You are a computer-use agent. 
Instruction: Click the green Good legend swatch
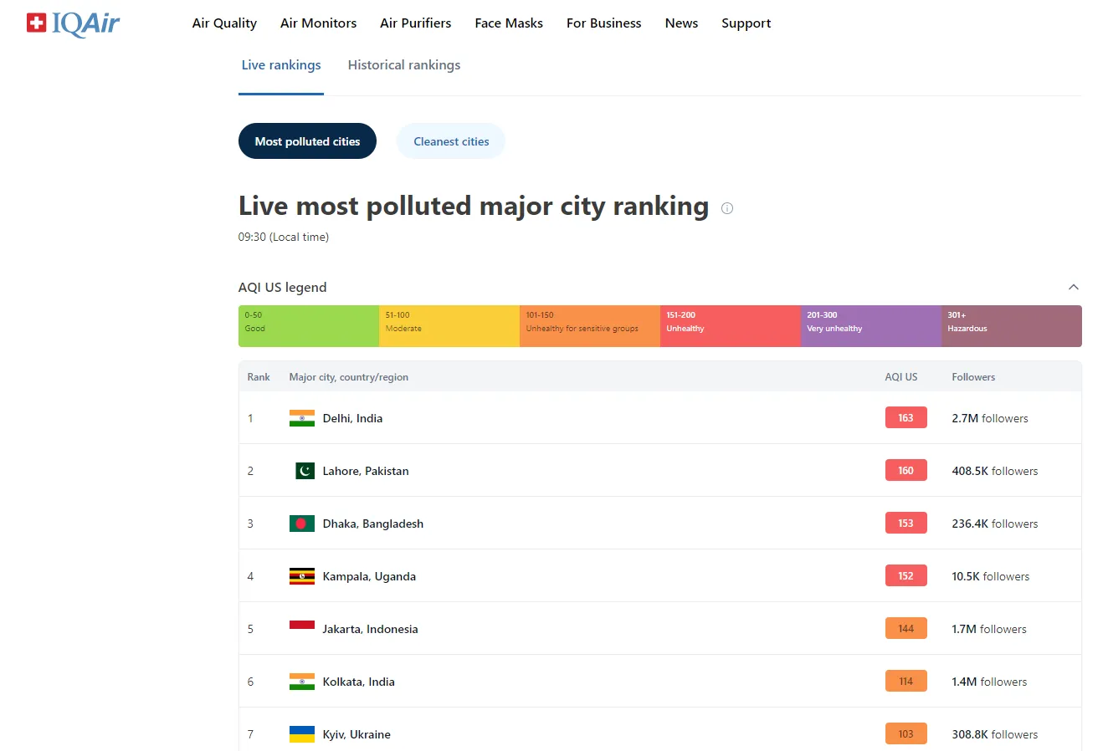click(x=308, y=326)
